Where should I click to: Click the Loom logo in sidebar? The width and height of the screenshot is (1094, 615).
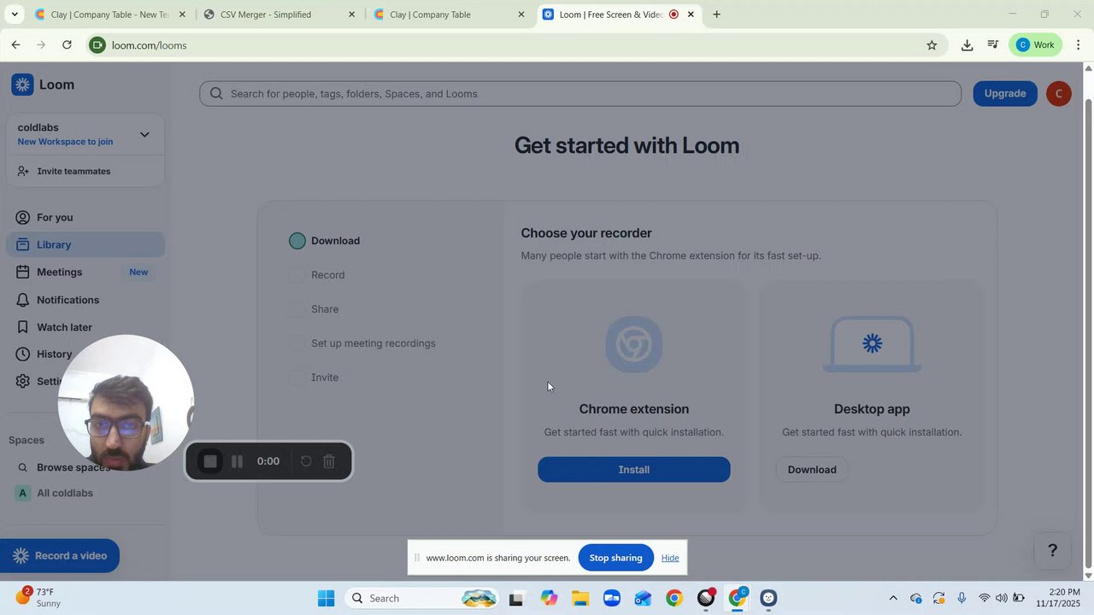click(43, 85)
